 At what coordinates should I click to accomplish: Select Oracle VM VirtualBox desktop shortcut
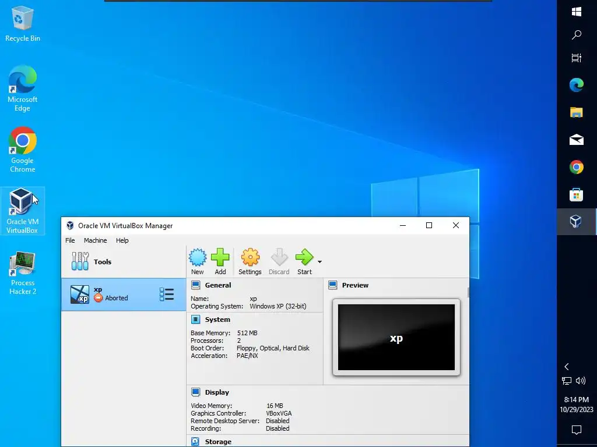click(23, 211)
